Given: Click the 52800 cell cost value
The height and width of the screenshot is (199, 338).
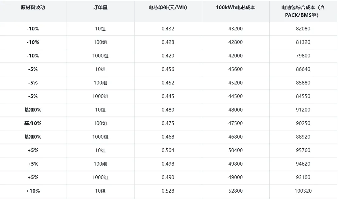Looking at the screenshot, I should point(236,191).
